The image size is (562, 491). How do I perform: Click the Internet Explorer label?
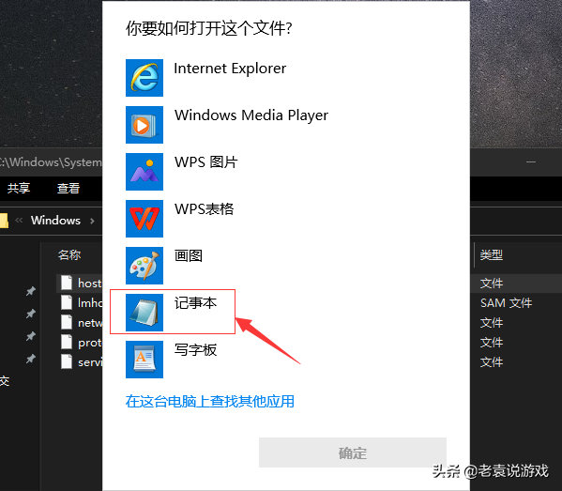pos(230,69)
